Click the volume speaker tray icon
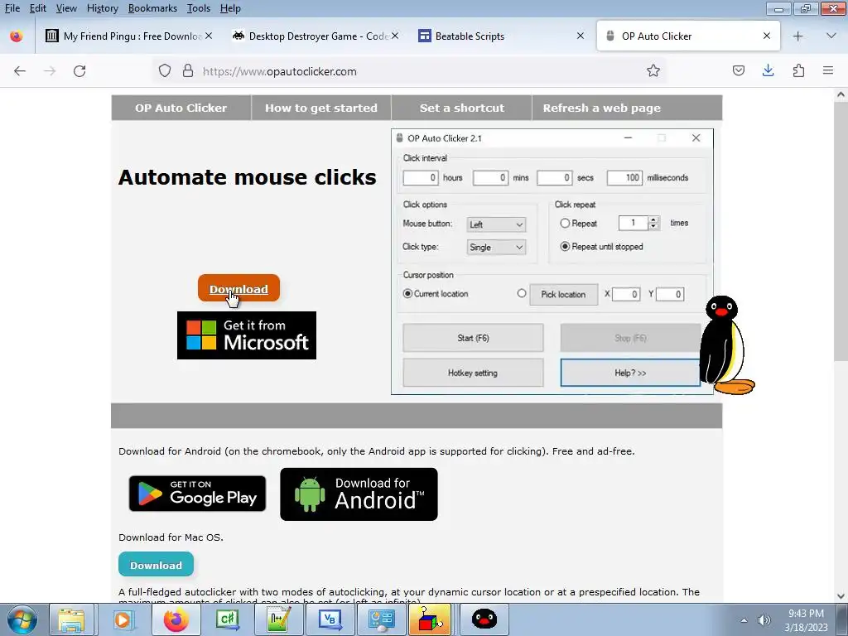The width and height of the screenshot is (848, 636). click(764, 620)
